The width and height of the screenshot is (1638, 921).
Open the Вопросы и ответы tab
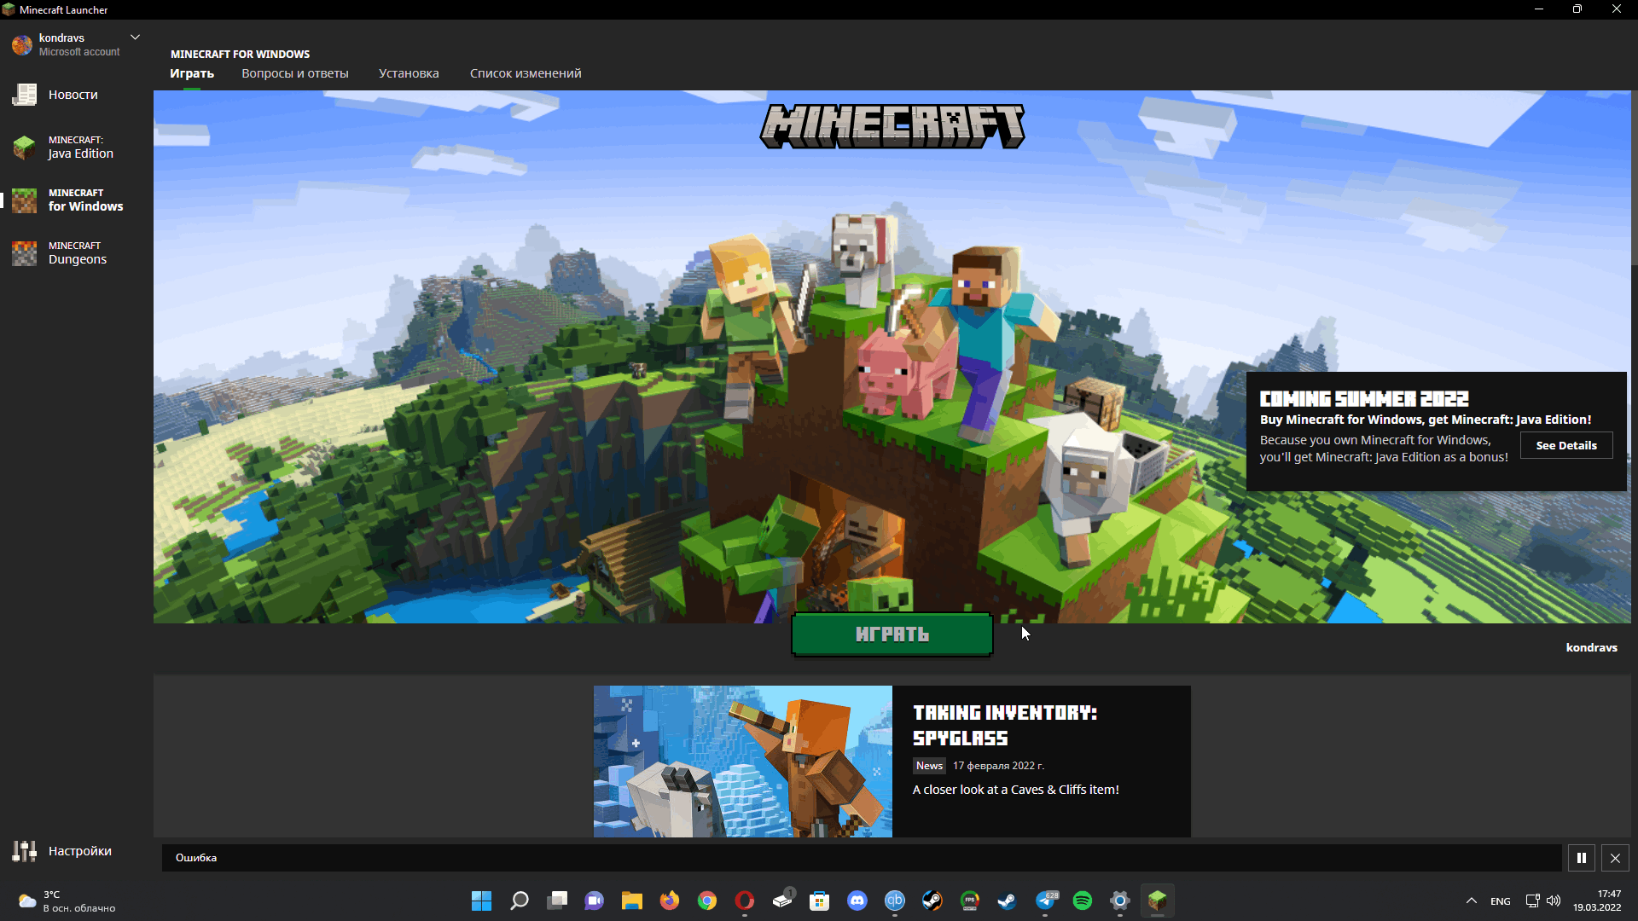pos(295,73)
